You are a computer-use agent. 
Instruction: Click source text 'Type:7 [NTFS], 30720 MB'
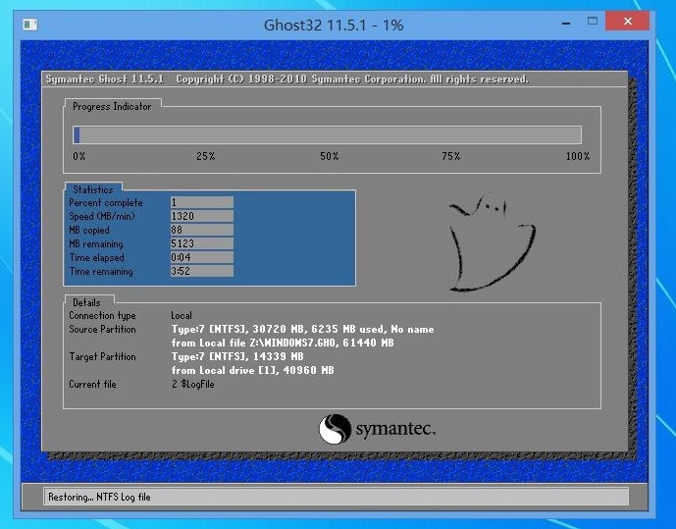[x=237, y=329]
